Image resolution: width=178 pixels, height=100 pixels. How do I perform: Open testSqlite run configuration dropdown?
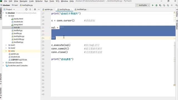coord(143,5)
